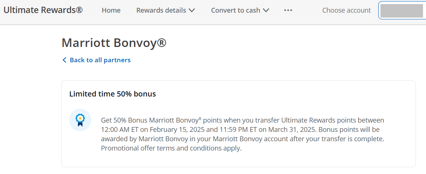Image resolution: width=426 pixels, height=174 pixels.
Task: Click the blue award ribbon badge icon
Action: pos(80,120)
